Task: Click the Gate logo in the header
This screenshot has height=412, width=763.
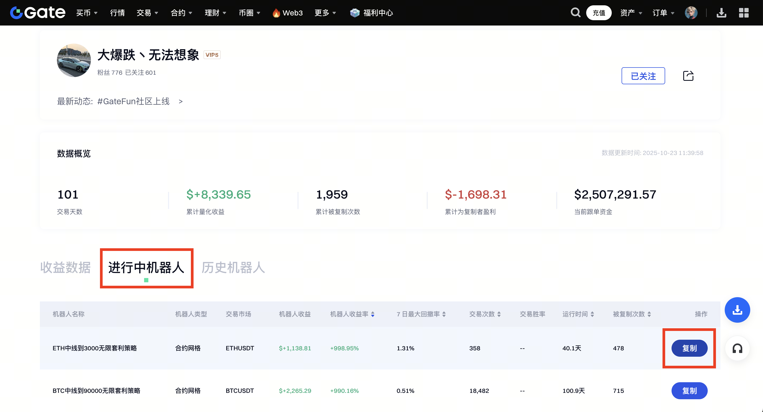Action: [37, 13]
